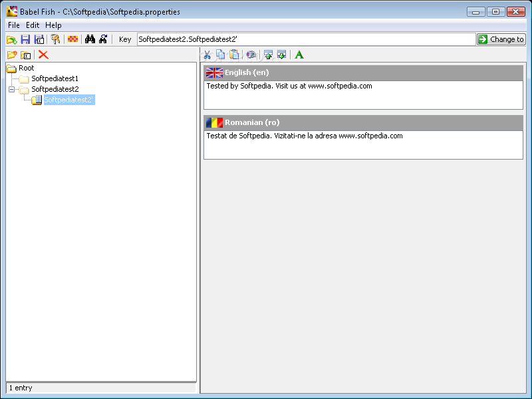Click the Paste clipboard icon

[x=234, y=55]
